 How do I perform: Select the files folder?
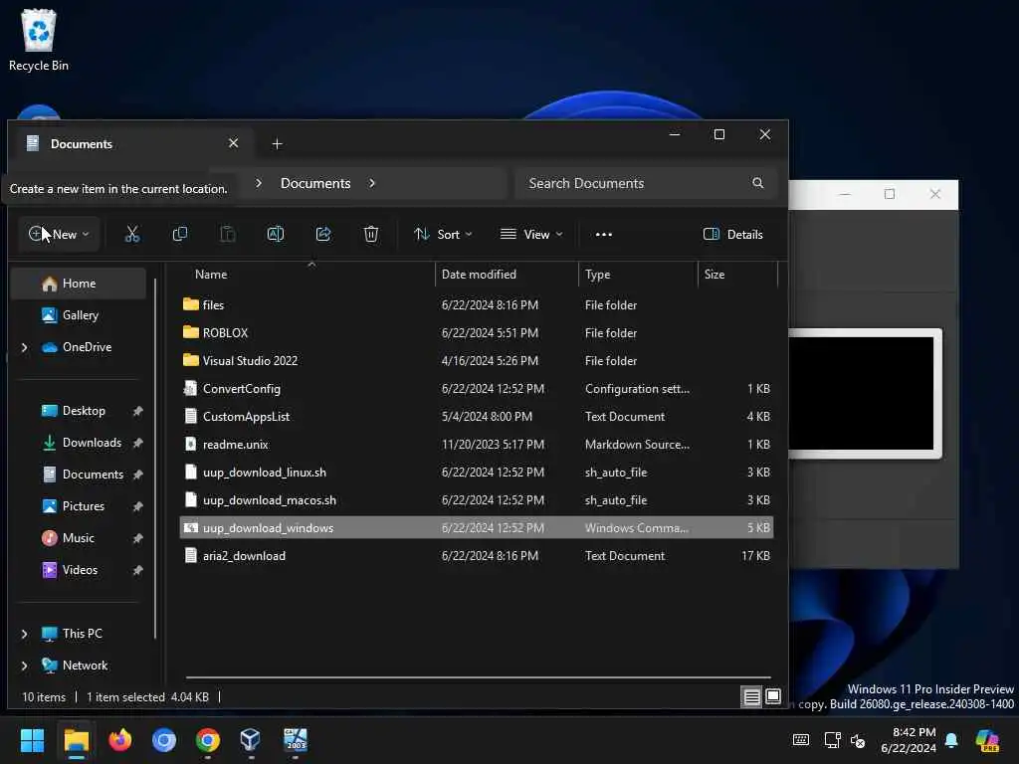[x=477, y=304]
